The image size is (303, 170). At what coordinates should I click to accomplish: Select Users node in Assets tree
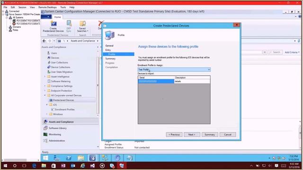coord(53,53)
